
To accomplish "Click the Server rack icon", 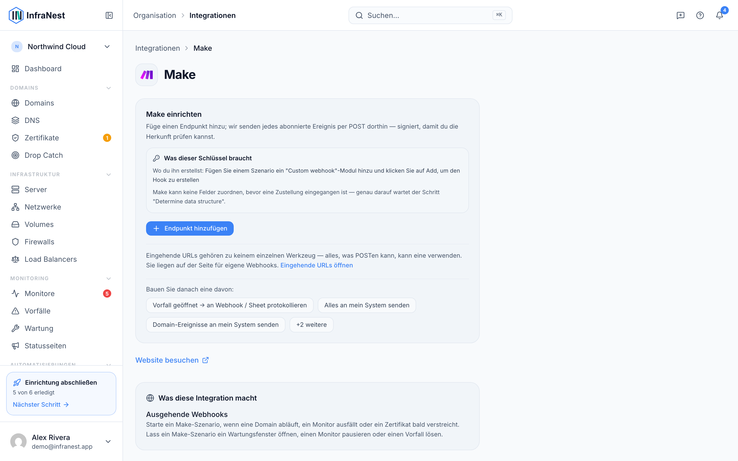I will tap(15, 190).
